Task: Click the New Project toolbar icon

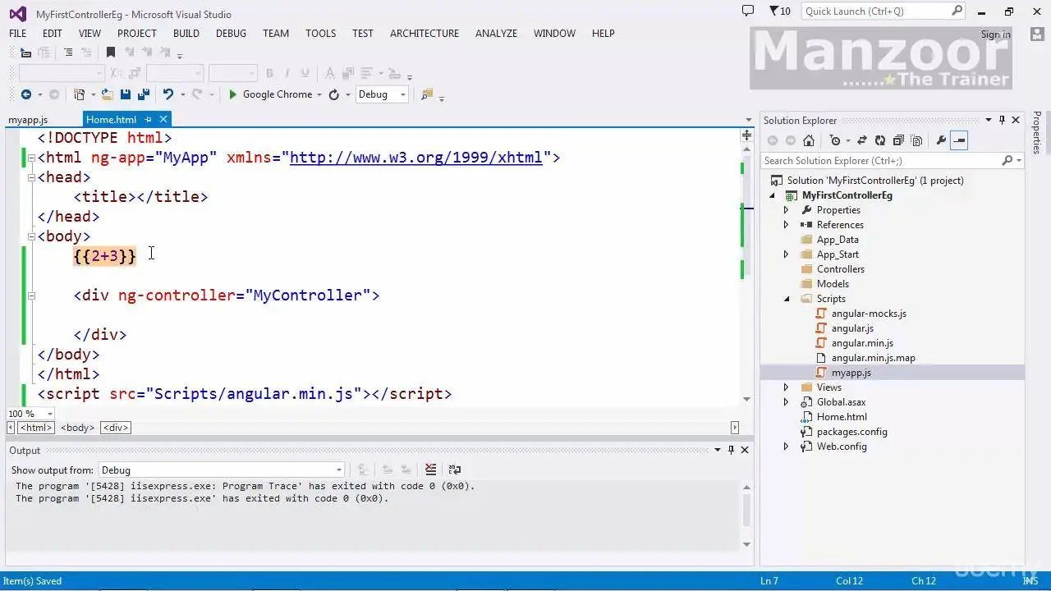Action: tap(80, 94)
